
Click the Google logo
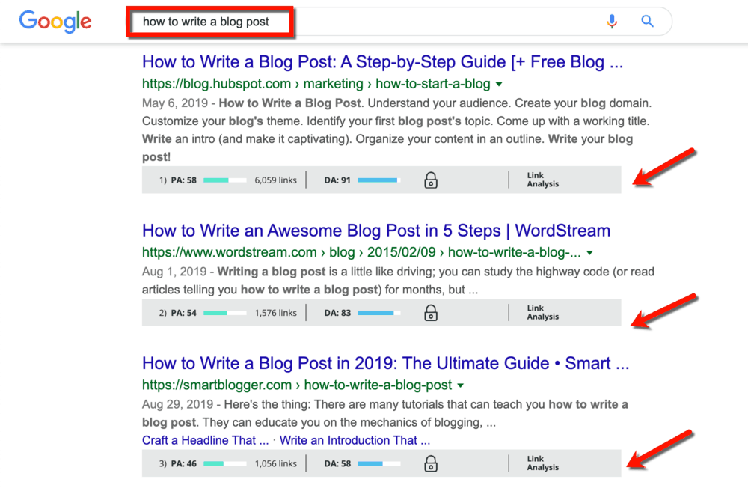click(55, 22)
